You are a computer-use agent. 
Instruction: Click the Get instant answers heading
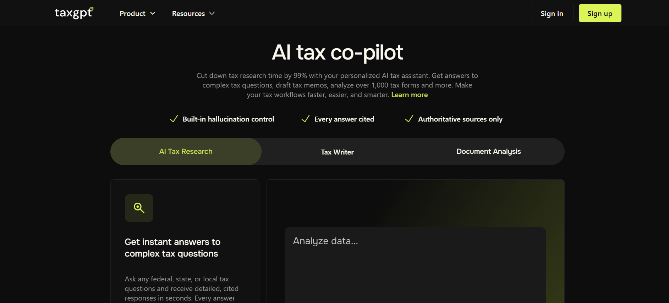click(x=172, y=248)
